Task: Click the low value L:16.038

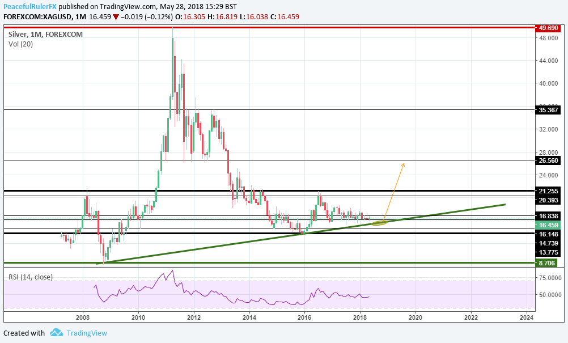Action: (254, 16)
